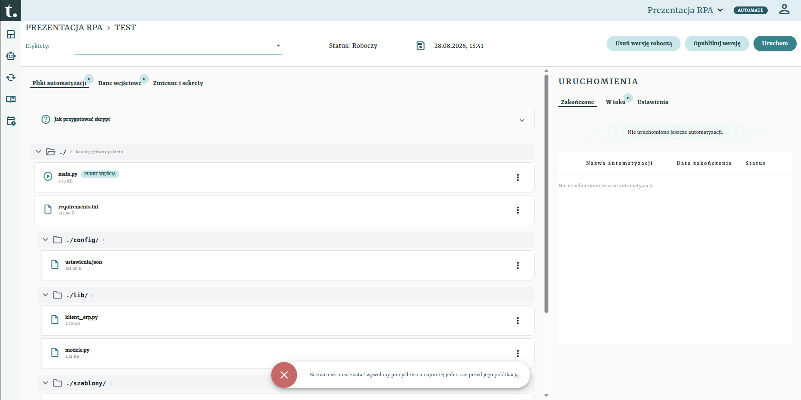Open three-dot menu for requirements.txt

point(518,210)
